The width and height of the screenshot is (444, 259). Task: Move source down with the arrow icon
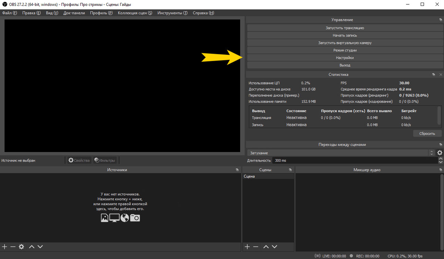pos(40,247)
